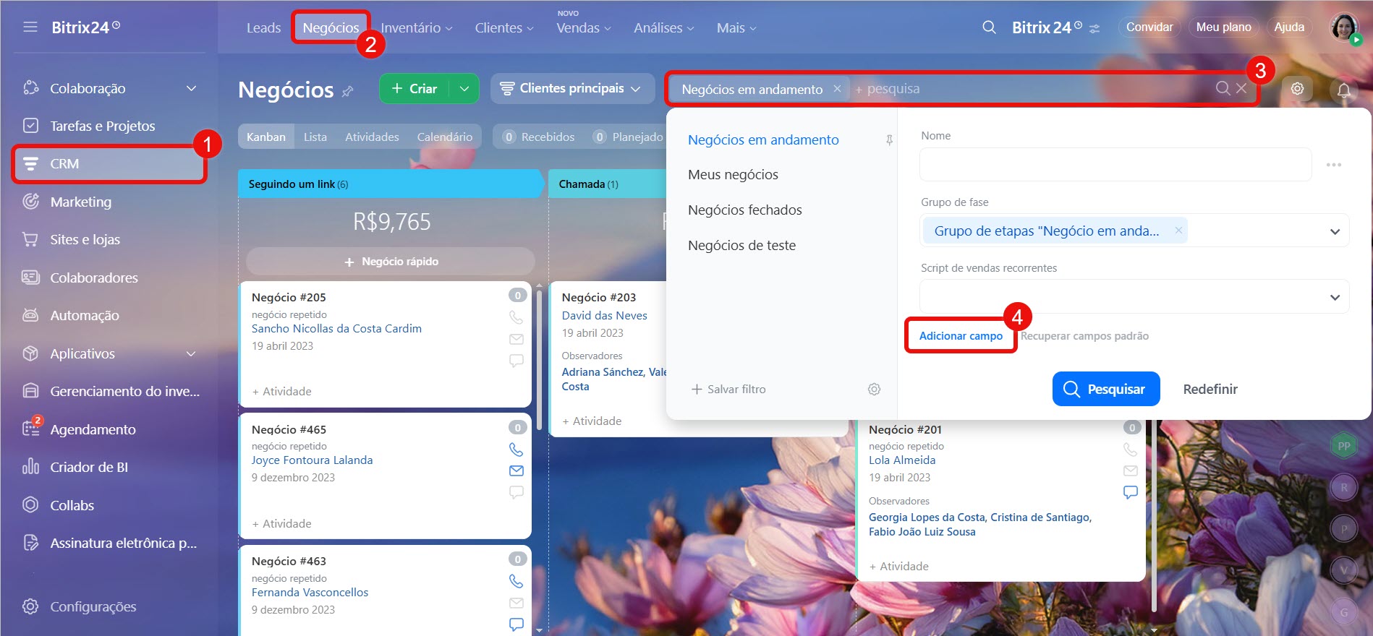Switch to the Lista view tab

tap(315, 137)
